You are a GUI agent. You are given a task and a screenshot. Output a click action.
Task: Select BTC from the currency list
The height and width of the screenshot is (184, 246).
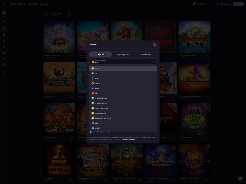(123, 68)
